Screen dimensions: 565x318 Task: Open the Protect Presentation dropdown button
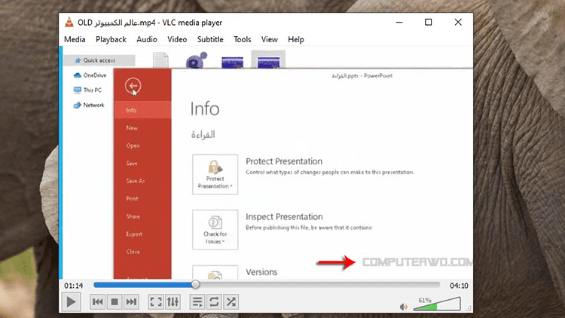(x=215, y=175)
